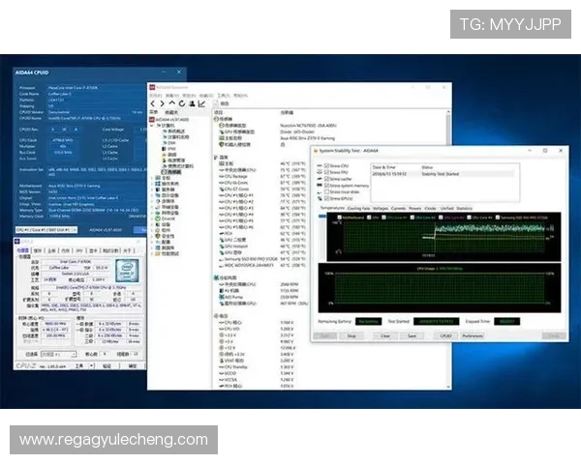
Task: Open the Statistics tab in stability test
Action: pos(465,208)
